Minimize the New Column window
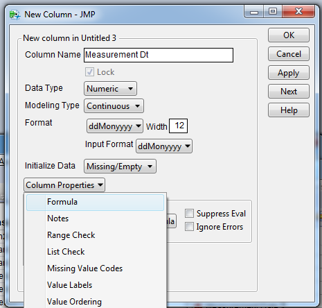Image resolution: width=322 pixels, height=308 pixels. (254, 12)
